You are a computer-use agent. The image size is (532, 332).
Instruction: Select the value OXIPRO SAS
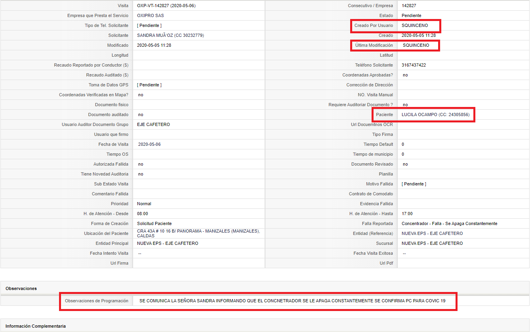[x=151, y=15]
